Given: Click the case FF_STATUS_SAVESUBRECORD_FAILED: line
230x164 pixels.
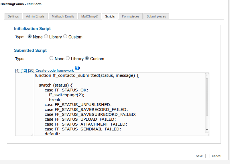Looking at the screenshot, I should tap(91, 114).
